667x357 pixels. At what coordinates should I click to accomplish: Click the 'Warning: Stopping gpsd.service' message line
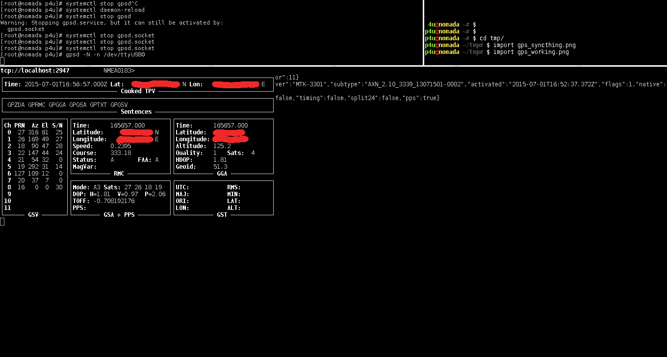(112, 23)
